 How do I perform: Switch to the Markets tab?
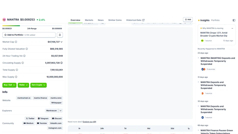click(x=89, y=20)
